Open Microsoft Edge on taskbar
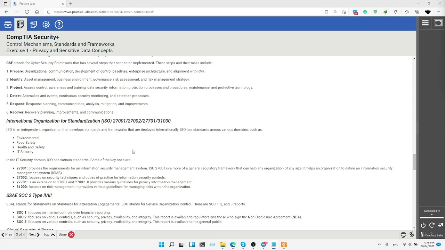Image resolution: width=445 pixels, height=250 pixels. point(233,244)
